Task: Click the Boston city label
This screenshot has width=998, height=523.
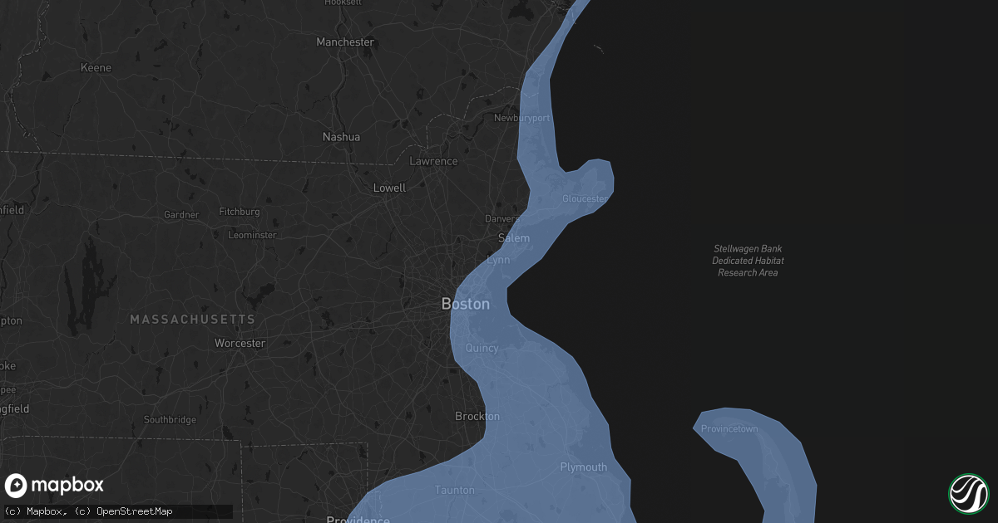Action: coord(465,305)
